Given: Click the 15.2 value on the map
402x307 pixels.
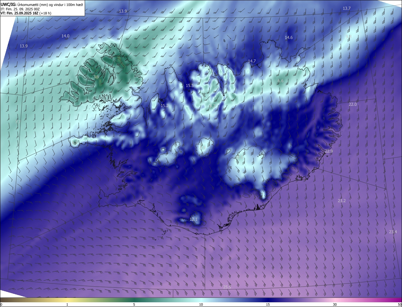Looking at the screenshot, I should click(164, 106).
